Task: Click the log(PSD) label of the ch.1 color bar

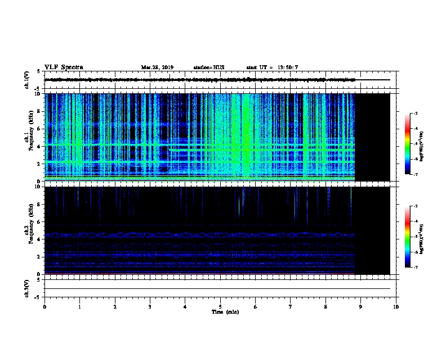Action: tap(422, 147)
